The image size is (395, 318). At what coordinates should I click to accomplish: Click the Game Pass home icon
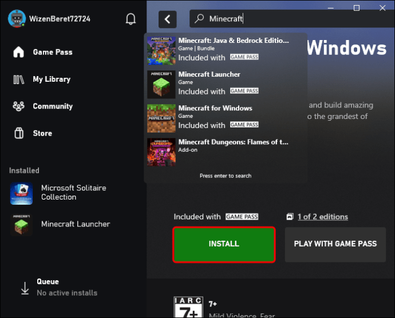tap(19, 52)
